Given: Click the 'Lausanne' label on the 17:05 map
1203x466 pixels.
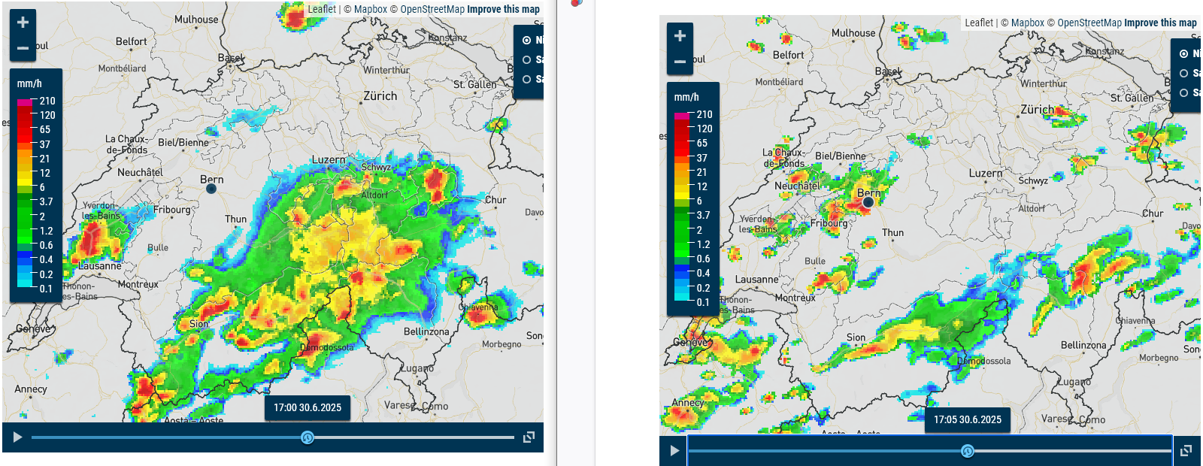Looking at the screenshot, I should (x=756, y=279).
